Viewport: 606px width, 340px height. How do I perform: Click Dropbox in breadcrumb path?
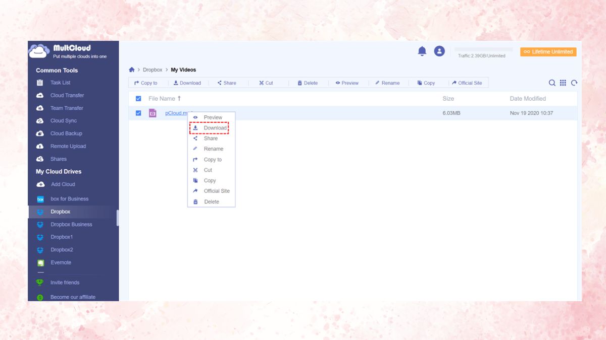pyautogui.click(x=153, y=70)
